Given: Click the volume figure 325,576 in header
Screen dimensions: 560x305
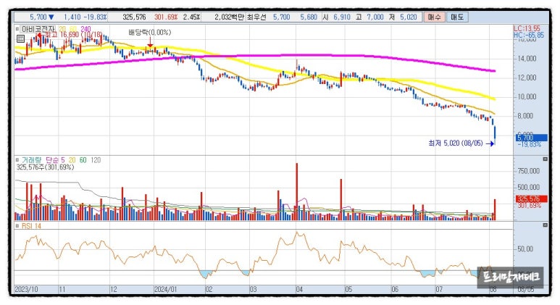Looking at the screenshot, I should pos(134,17).
